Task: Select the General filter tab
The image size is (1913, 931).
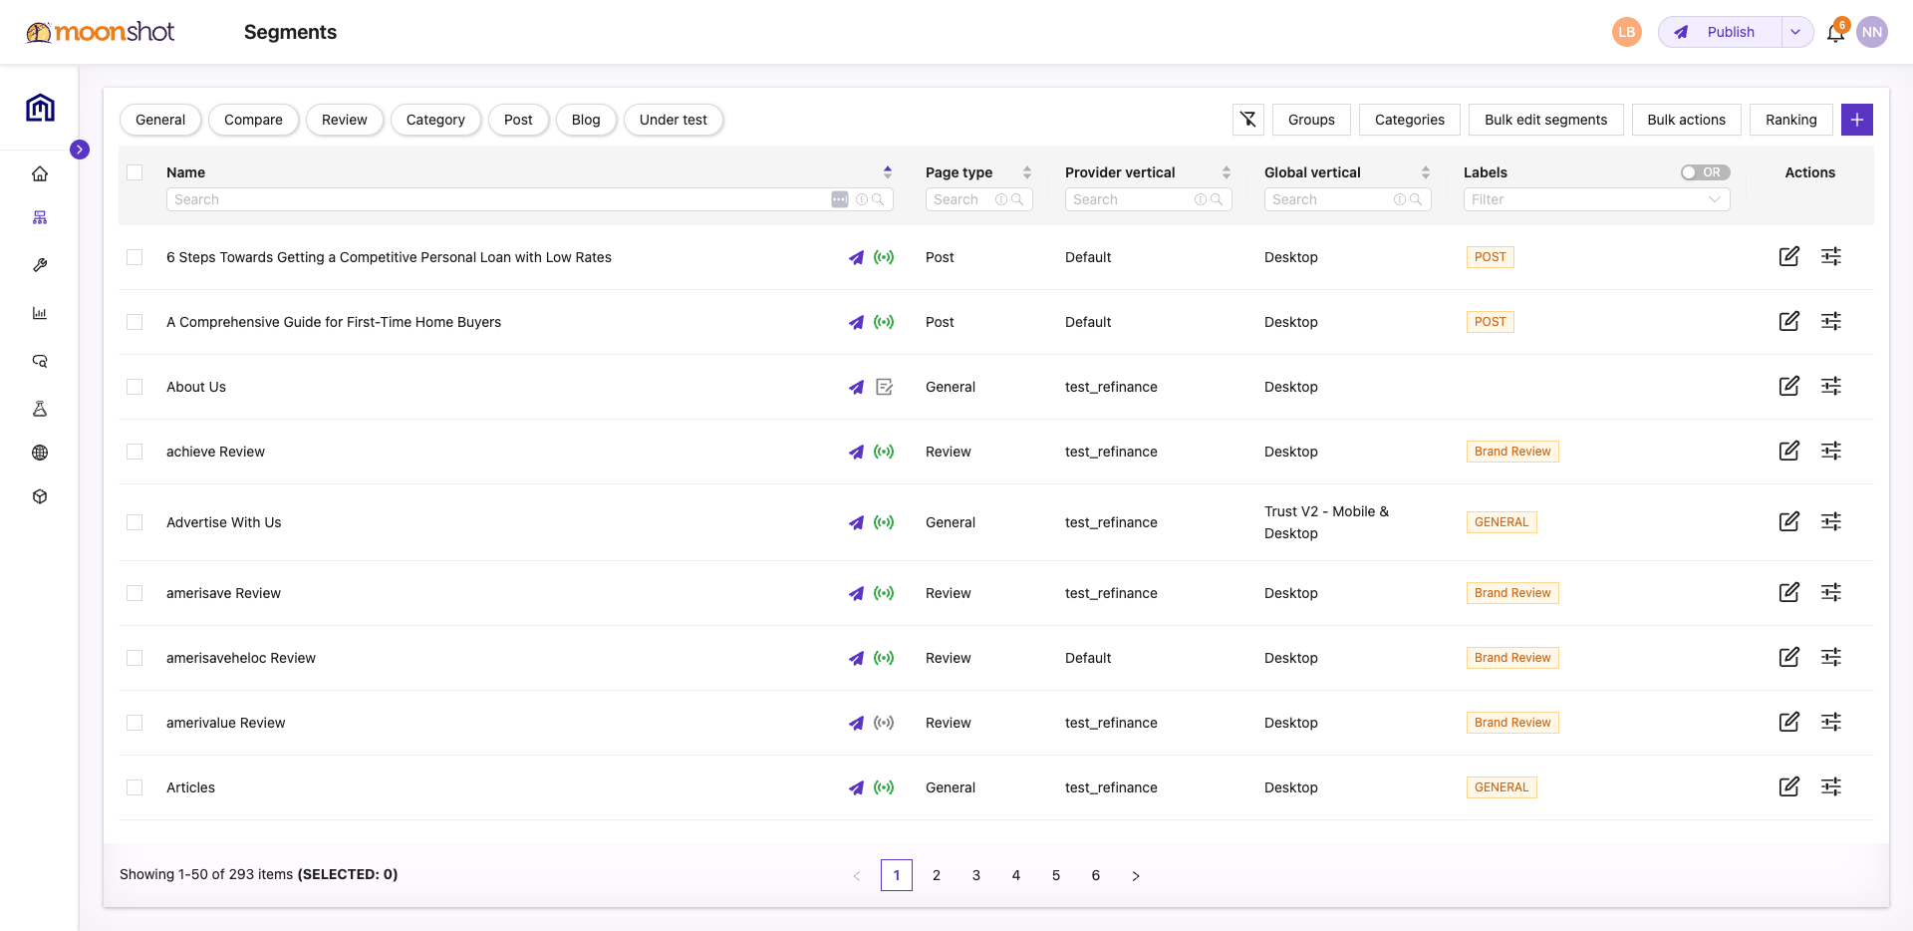Action: tap(160, 120)
